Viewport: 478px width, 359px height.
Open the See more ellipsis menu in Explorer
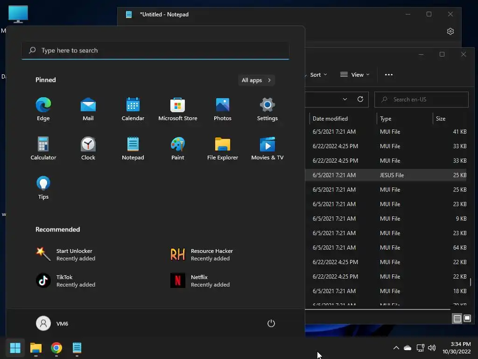pyautogui.click(x=389, y=75)
